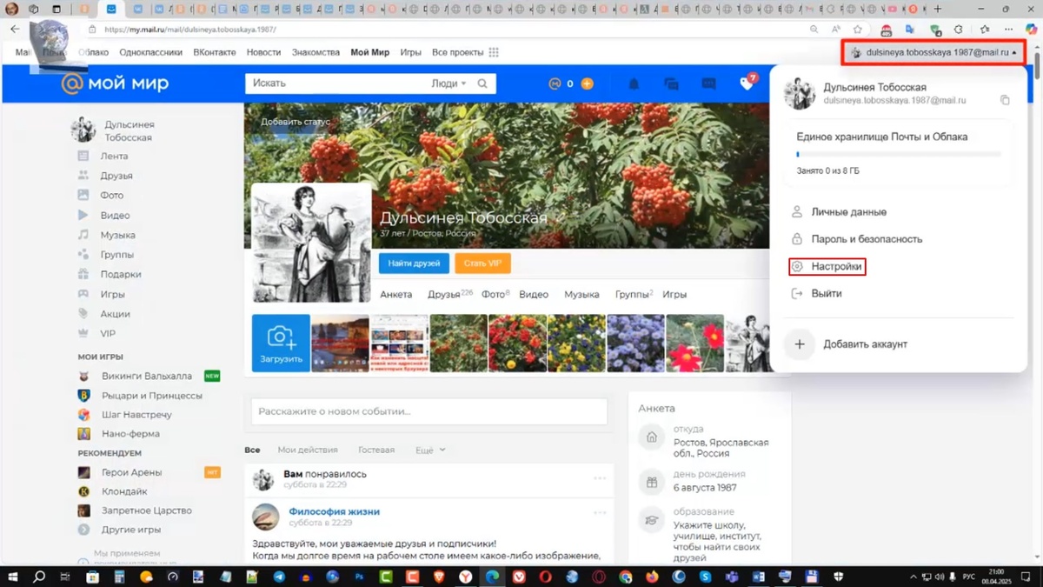Image resolution: width=1043 pixels, height=587 pixels.
Task: Click Найти друзей button
Action: click(x=414, y=263)
